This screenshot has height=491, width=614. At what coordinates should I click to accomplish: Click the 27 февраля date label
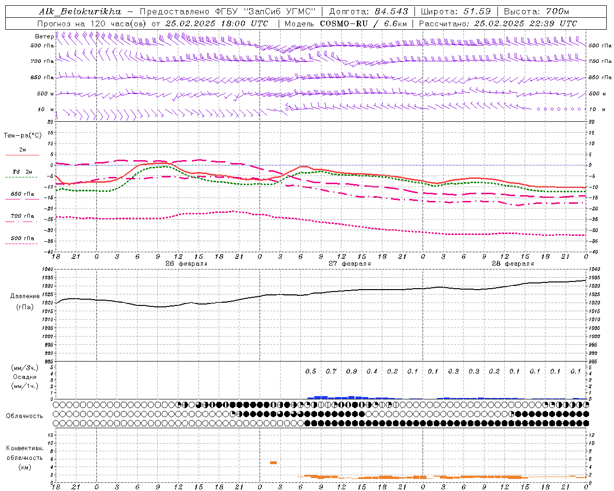[350, 264]
